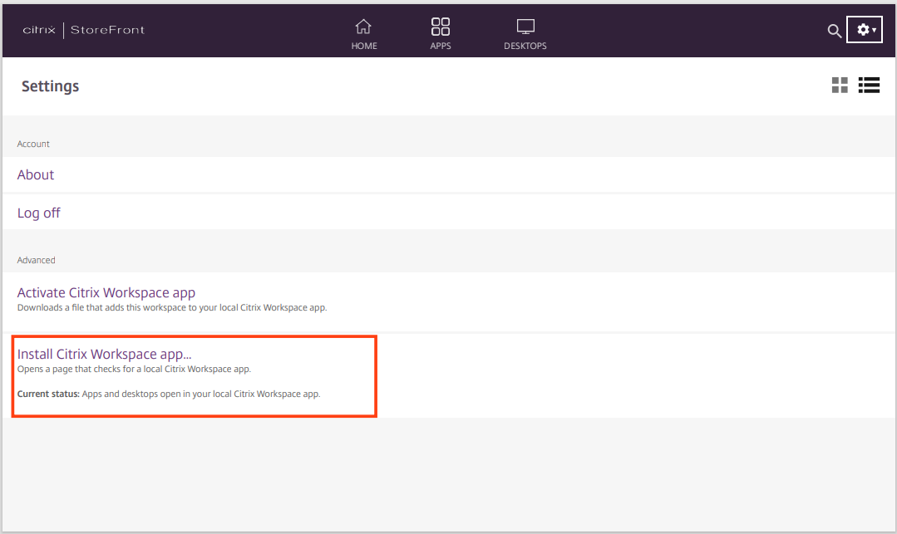Click the Account section label
Image resolution: width=897 pixels, height=534 pixels.
[x=33, y=144]
